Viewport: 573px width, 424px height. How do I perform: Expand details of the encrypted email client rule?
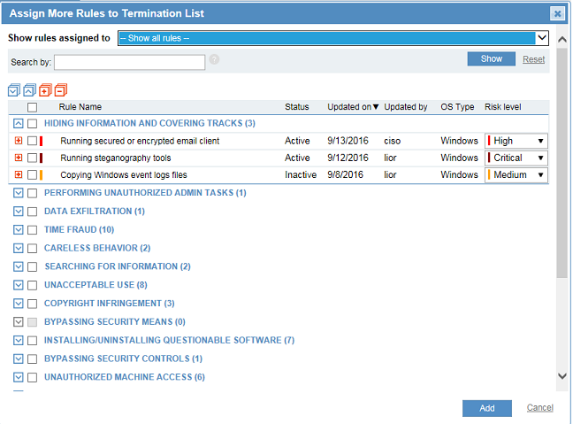(19, 141)
